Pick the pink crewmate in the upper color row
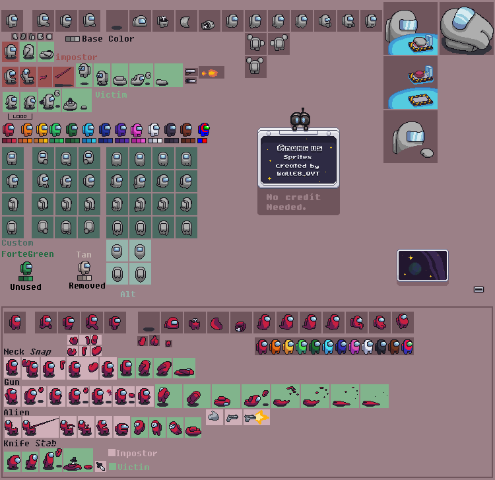Image resolution: width=495 pixels, height=480 pixels. pyautogui.click(x=137, y=130)
